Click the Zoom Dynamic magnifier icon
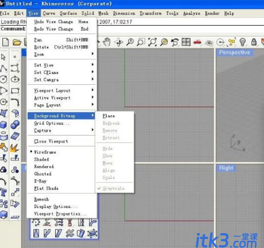The height and width of the screenshot is (248, 264). [x=130, y=42]
